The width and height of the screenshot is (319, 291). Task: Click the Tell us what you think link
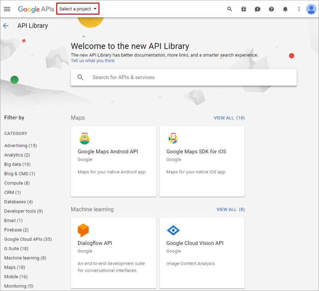click(x=93, y=61)
